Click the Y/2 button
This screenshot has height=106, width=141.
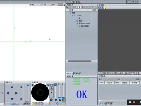[2, 93]
